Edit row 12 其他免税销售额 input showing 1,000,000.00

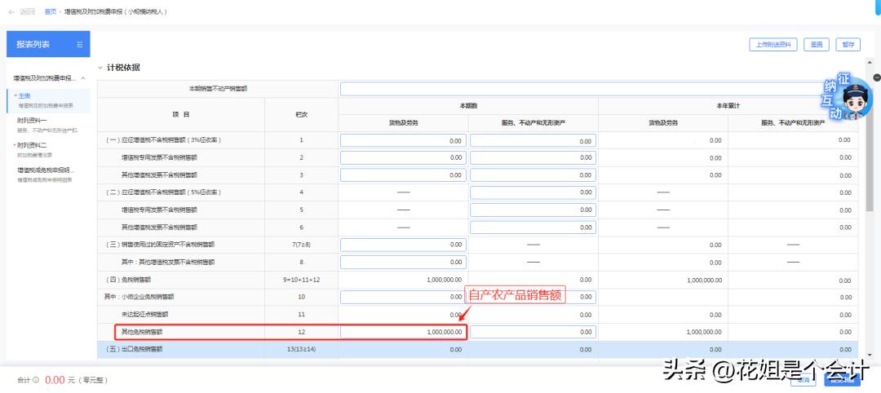pos(403,332)
